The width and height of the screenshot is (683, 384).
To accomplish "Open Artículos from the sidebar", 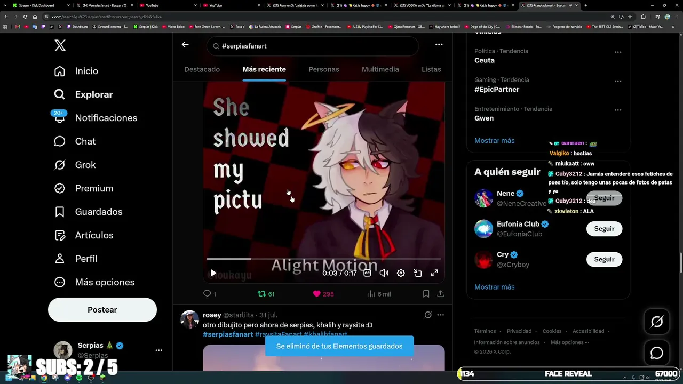I will point(83,235).
